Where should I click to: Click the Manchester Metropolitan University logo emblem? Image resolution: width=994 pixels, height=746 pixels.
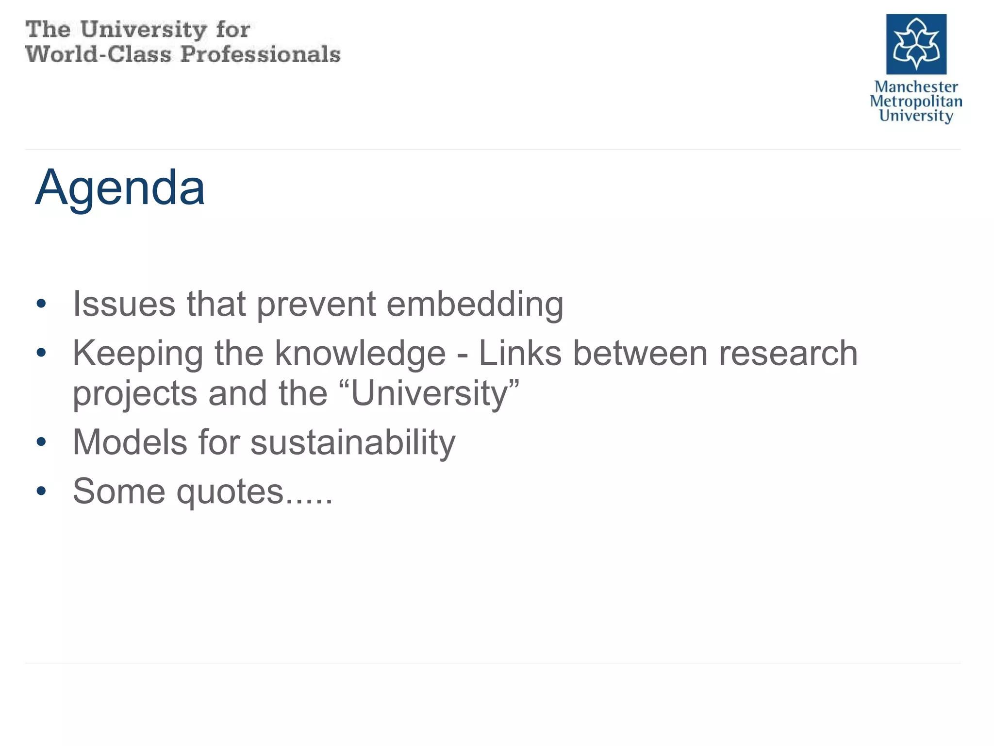click(x=916, y=44)
